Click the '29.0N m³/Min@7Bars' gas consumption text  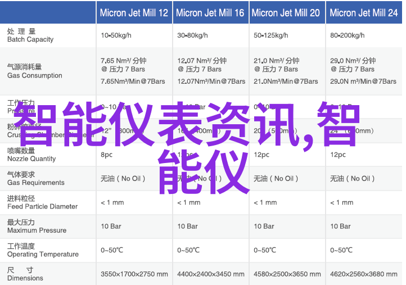(363, 82)
